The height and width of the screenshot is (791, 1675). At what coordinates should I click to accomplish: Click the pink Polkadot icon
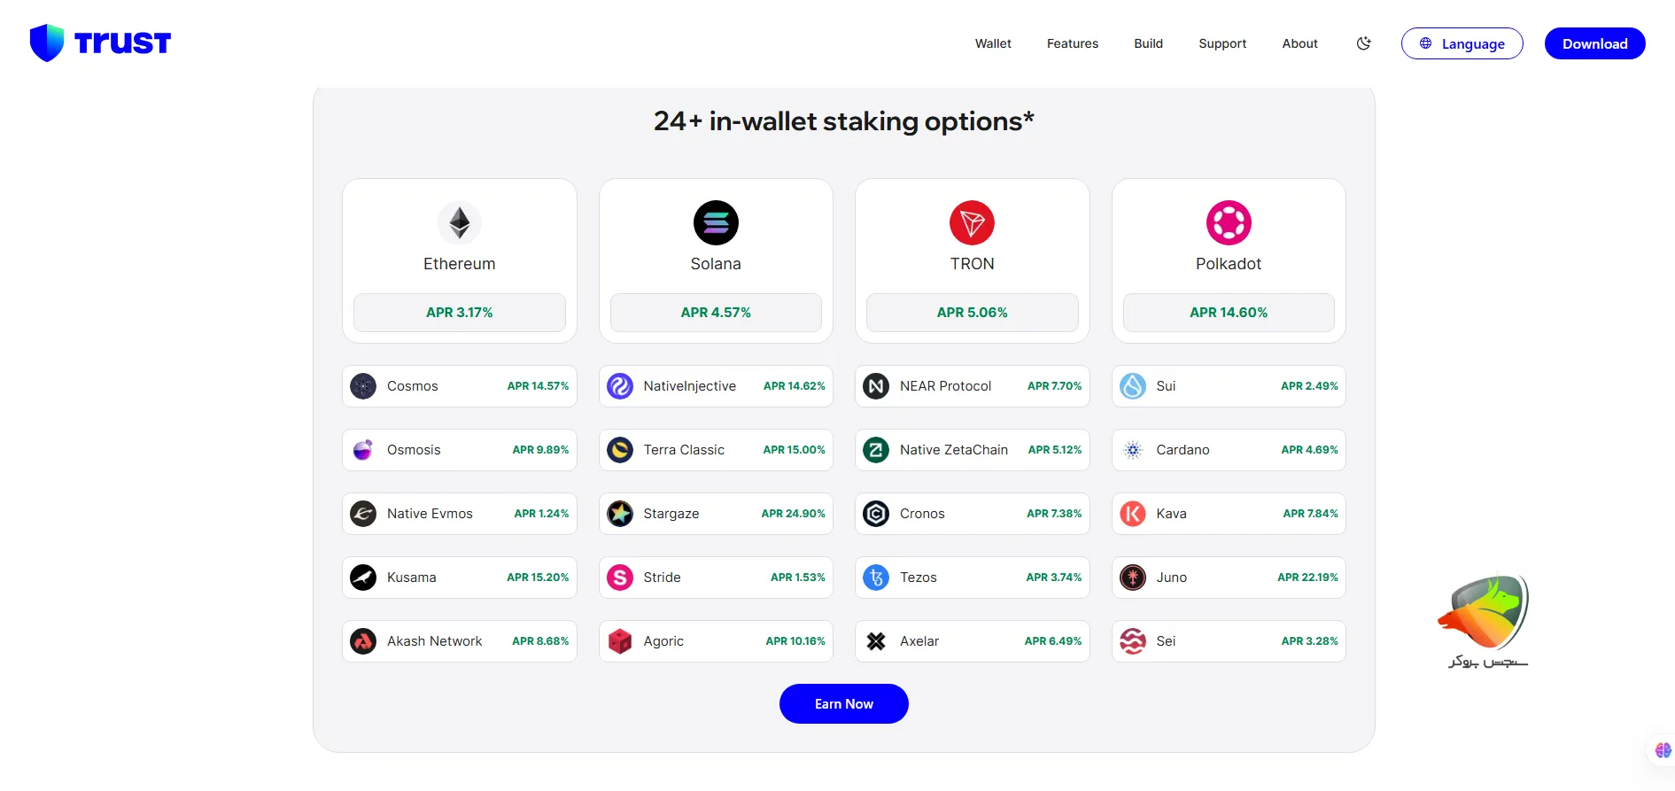[1229, 222]
